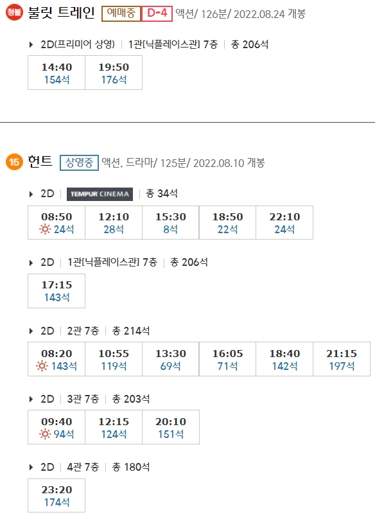The height and width of the screenshot is (517, 375).
Task: Click the sun icon on 09:40 showtime
Action: pyautogui.click(x=45, y=434)
